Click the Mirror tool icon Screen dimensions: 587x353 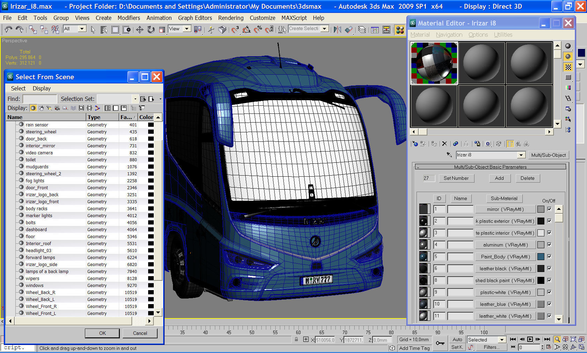pos(337,30)
